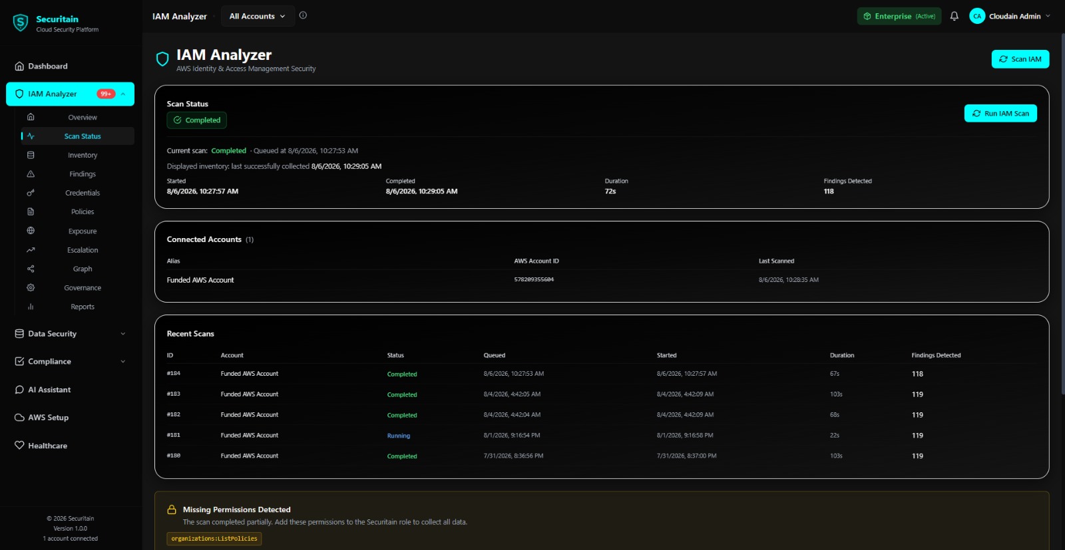This screenshot has height=550, width=1065.
Task: Click Queued time 7/31/2026, 8:36:56 PM
Action: click(x=513, y=456)
